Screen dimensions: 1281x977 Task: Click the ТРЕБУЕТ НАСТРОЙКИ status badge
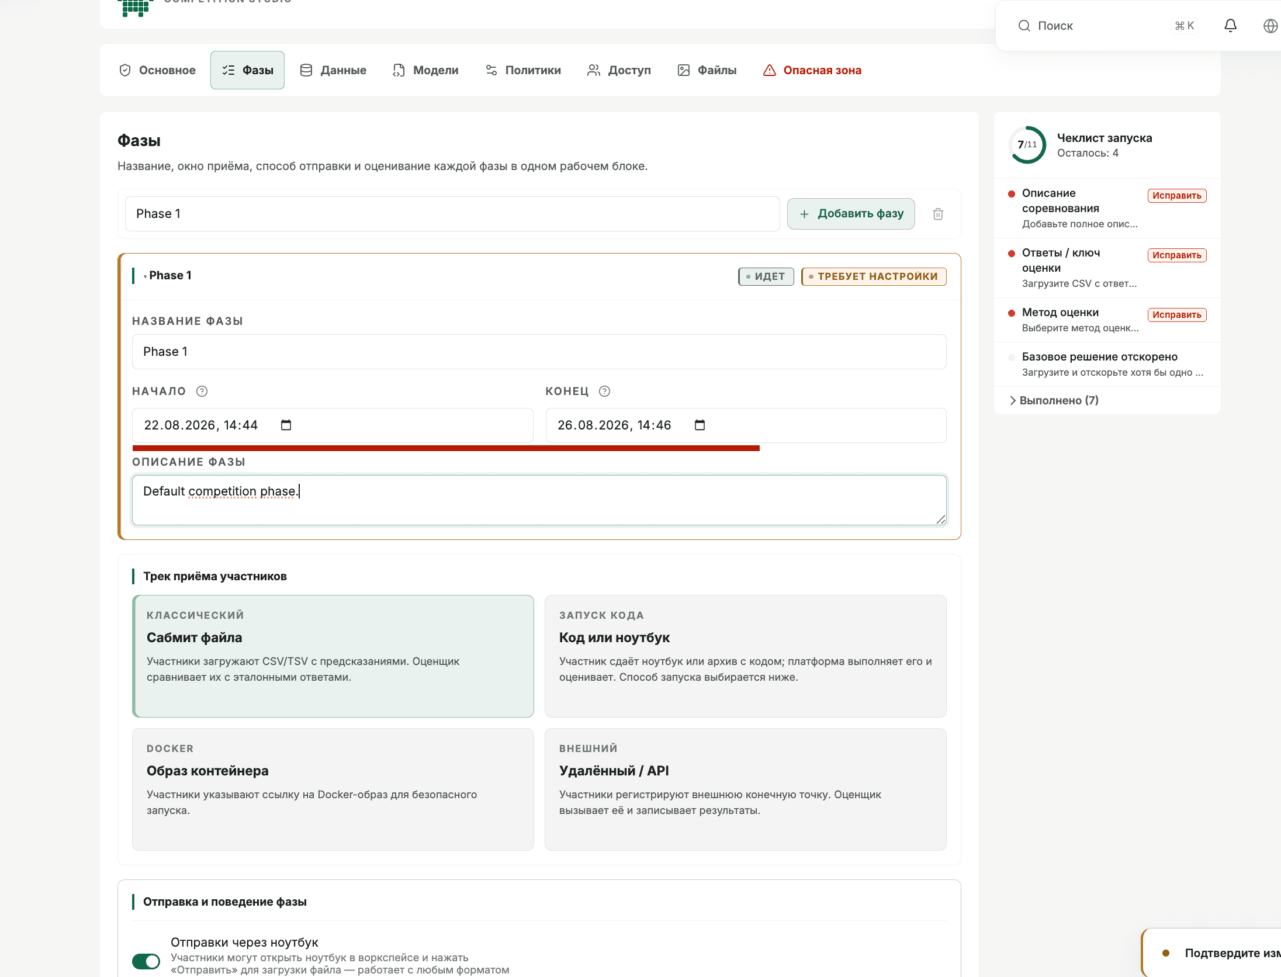874,276
